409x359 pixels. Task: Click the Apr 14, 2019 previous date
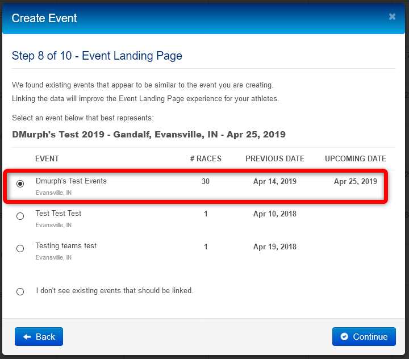pos(275,182)
